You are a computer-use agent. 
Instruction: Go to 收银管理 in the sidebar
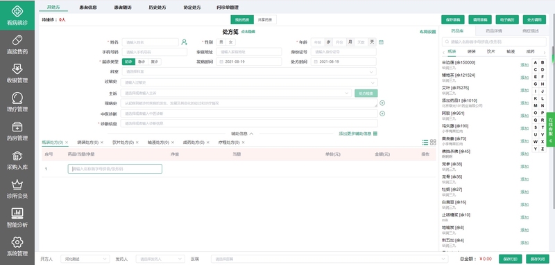click(17, 73)
